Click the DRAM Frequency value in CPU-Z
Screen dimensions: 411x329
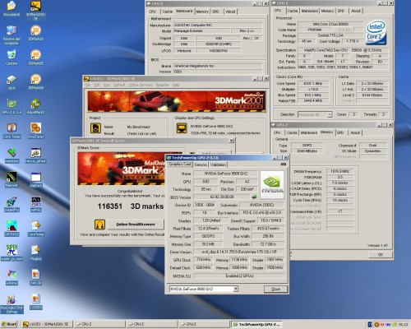(339, 171)
